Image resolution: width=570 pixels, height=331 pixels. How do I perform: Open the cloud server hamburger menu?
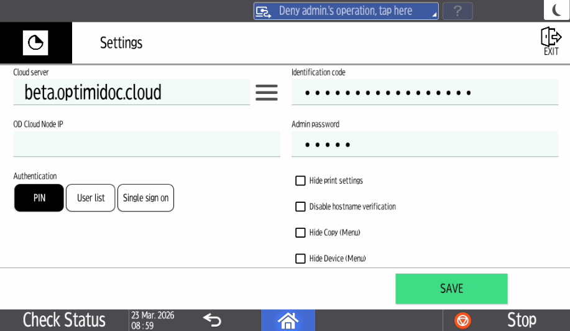click(267, 93)
